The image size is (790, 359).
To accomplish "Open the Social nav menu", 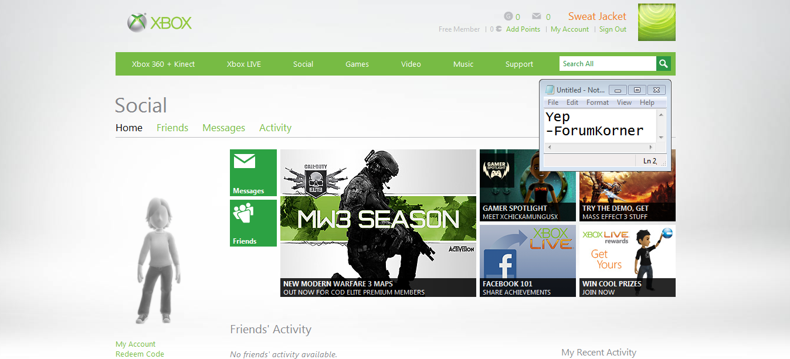I will (303, 64).
